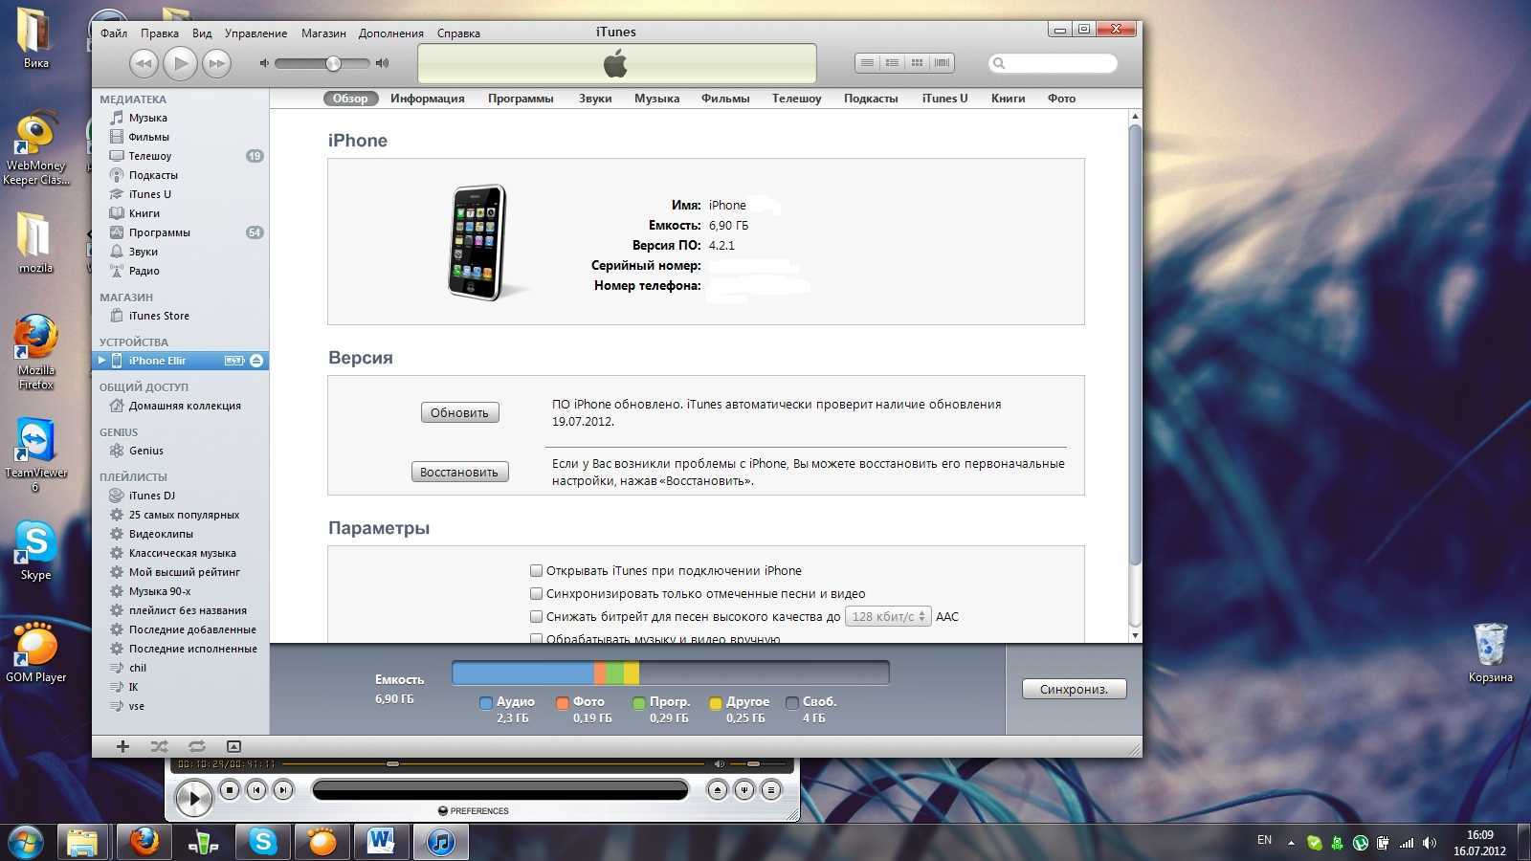The height and width of the screenshot is (861, 1531).
Task: Open the Классическая музыка playlist
Action: 182,553
